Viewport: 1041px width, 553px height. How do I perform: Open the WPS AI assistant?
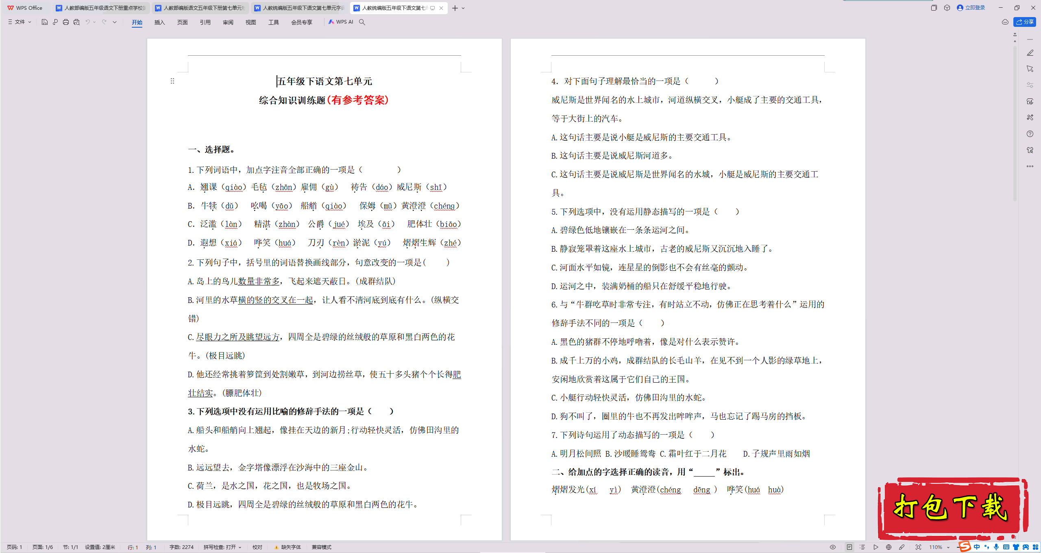(341, 22)
